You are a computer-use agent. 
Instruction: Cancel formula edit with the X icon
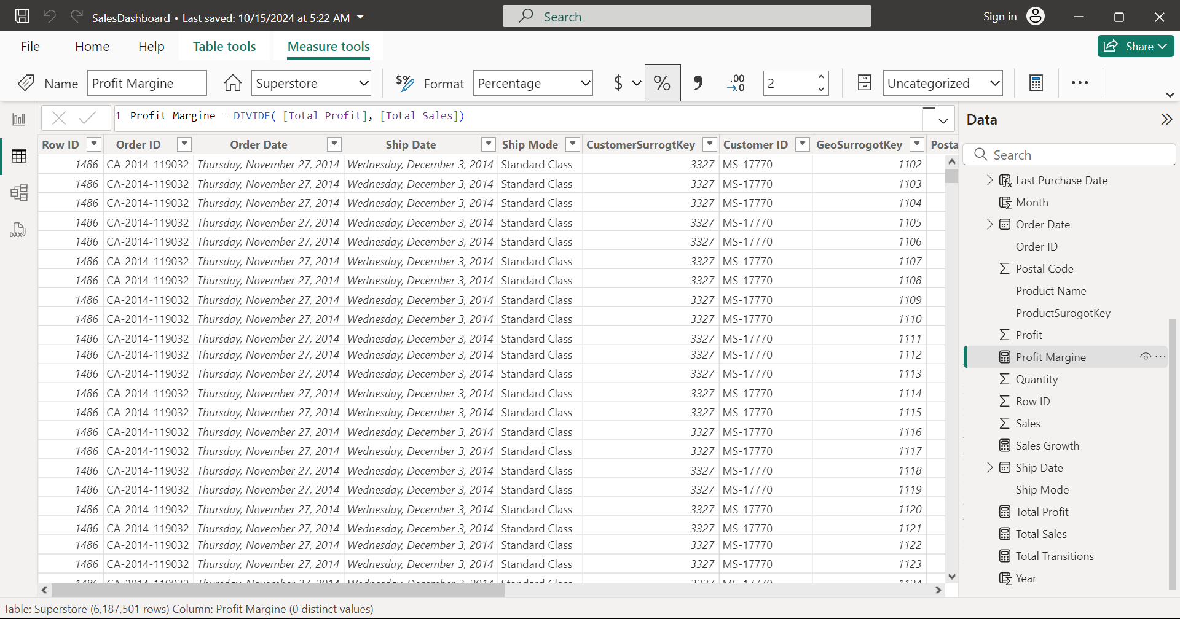point(59,118)
